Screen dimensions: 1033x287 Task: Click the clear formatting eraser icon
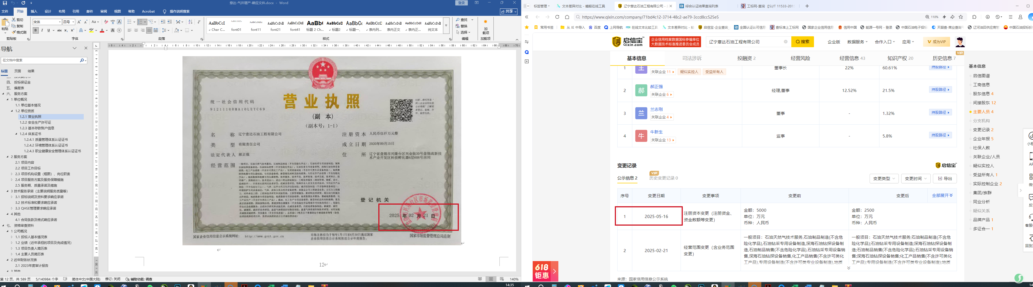pos(106,22)
